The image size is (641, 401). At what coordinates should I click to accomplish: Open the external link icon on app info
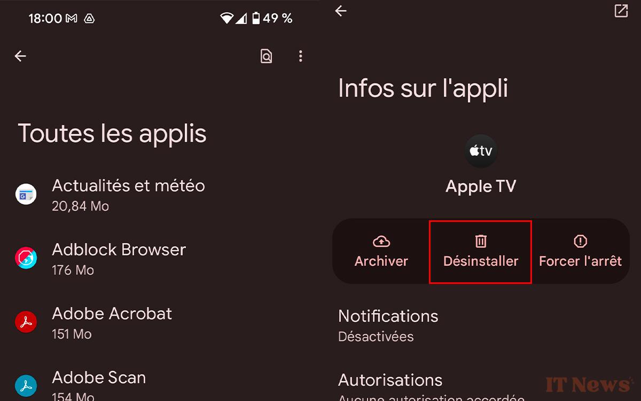[621, 11]
